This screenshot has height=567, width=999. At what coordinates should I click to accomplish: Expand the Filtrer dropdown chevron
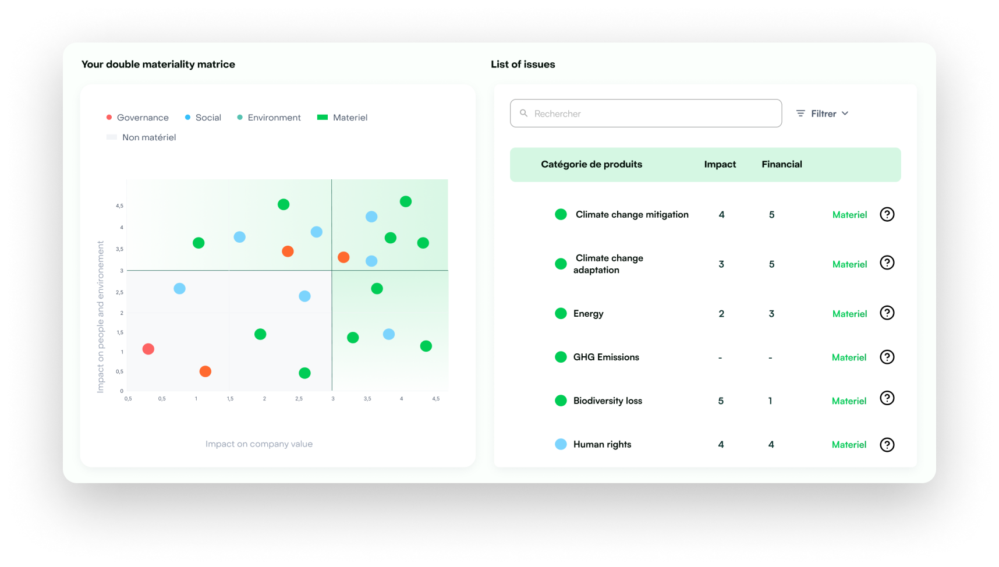pyautogui.click(x=845, y=113)
